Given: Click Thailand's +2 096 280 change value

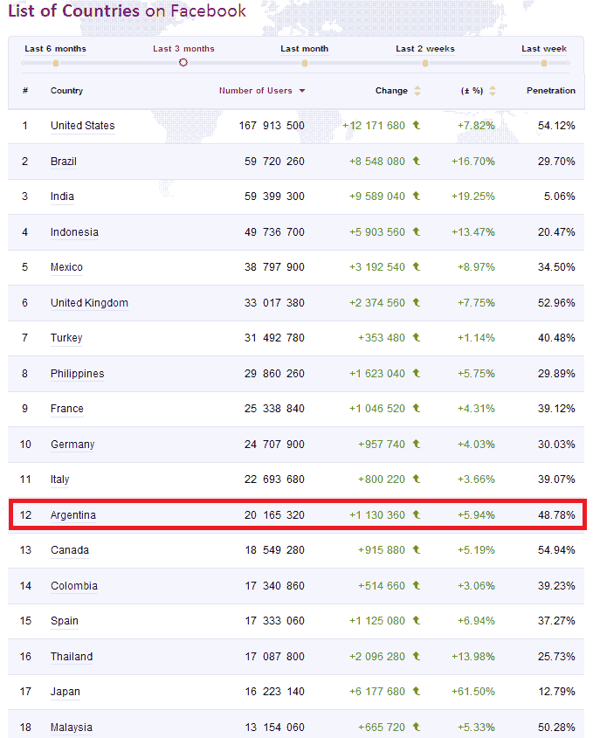Looking at the screenshot, I should coord(377,656).
